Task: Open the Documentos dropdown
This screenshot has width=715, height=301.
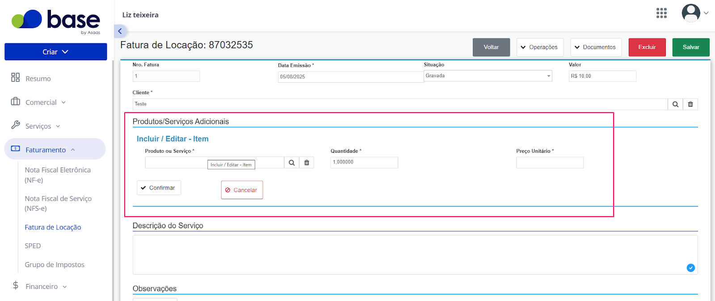Action: 596,47
